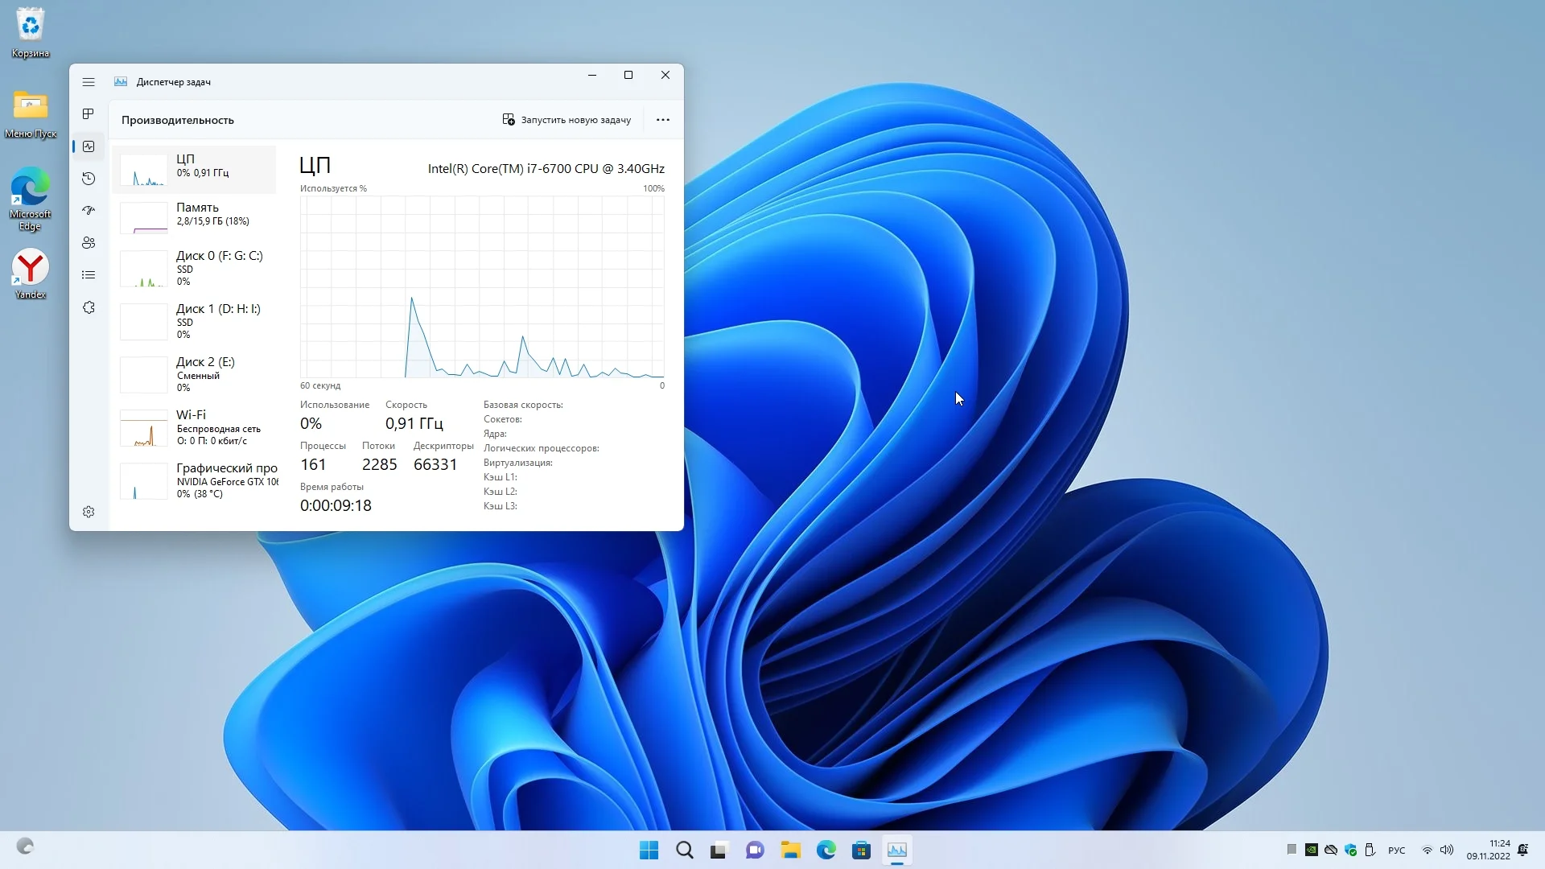
Task: Open the three-dots more options menu
Action: click(x=662, y=120)
